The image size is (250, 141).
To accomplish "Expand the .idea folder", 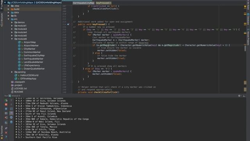I will pyautogui.click(x=9, y=6).
